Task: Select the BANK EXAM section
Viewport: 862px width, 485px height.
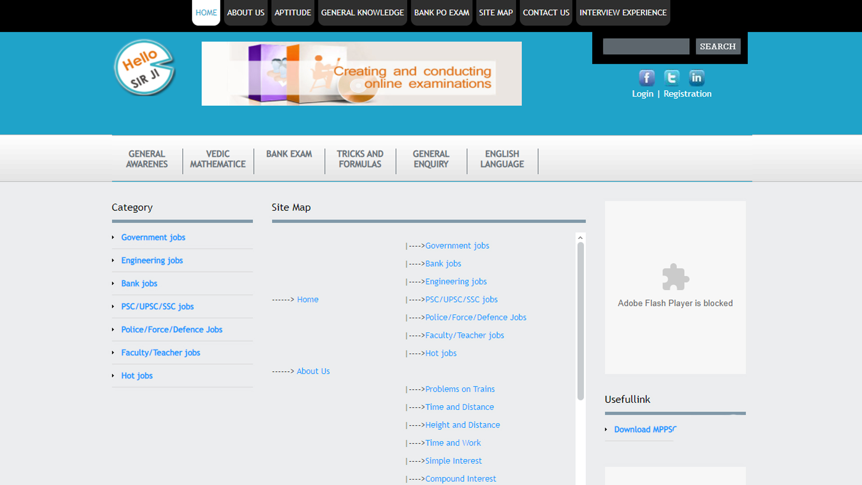Action: coord(289,154)
